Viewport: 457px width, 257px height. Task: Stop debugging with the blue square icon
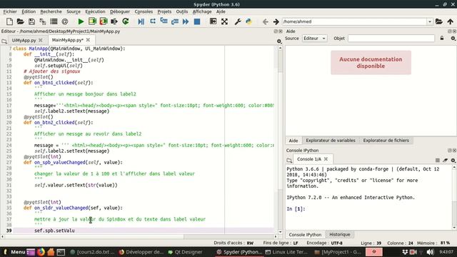pos(197,21)
